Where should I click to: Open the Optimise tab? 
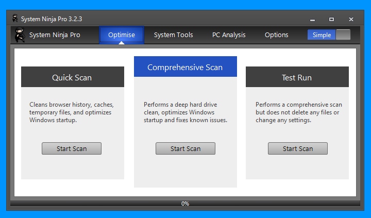pyautogui.click(x=122, y=35)
